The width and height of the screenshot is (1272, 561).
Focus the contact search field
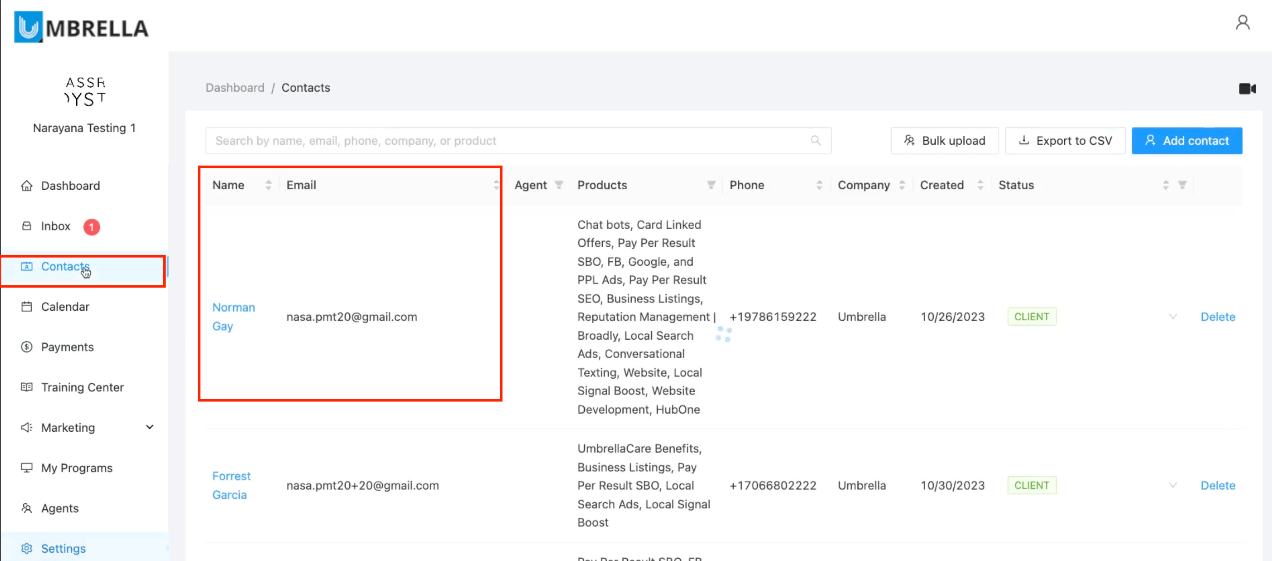pos(508,141)
